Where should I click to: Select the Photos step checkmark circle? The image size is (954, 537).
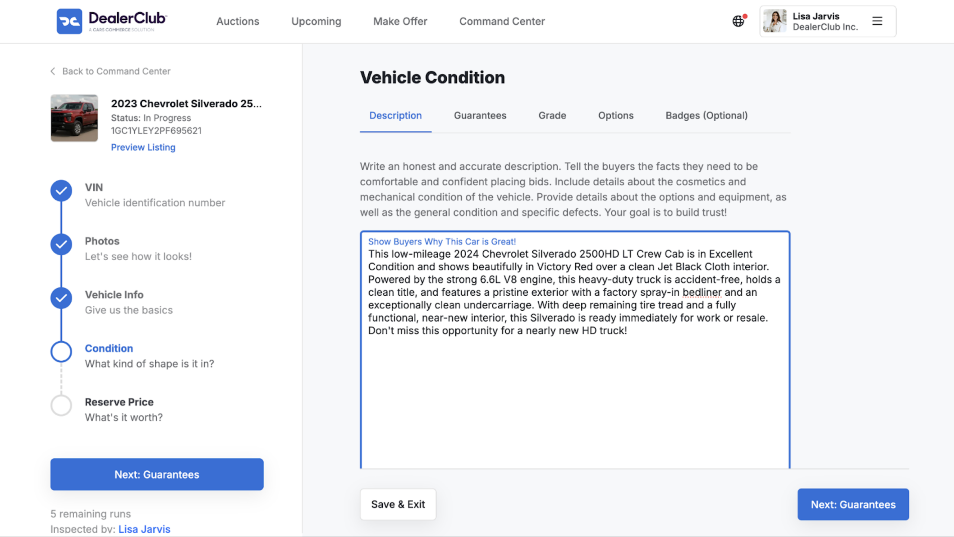click(61, 245)
